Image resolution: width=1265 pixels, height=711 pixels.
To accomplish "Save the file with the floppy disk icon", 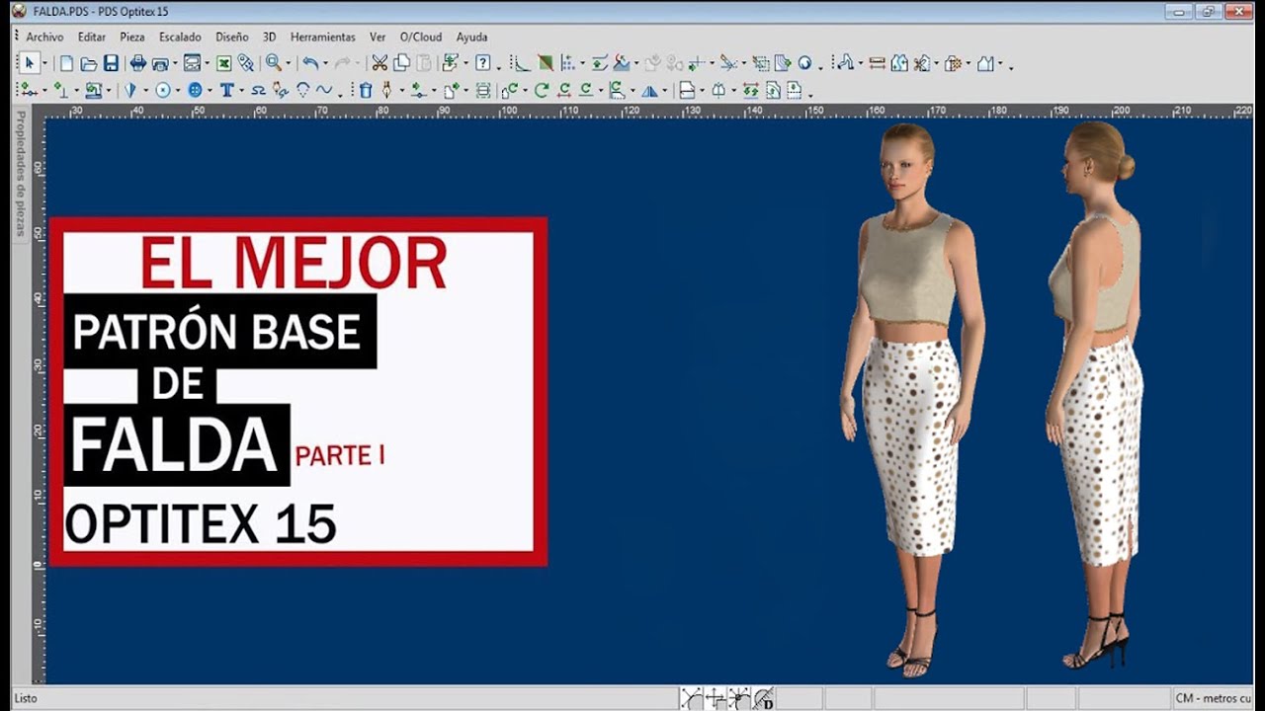I will pos(111,63).
